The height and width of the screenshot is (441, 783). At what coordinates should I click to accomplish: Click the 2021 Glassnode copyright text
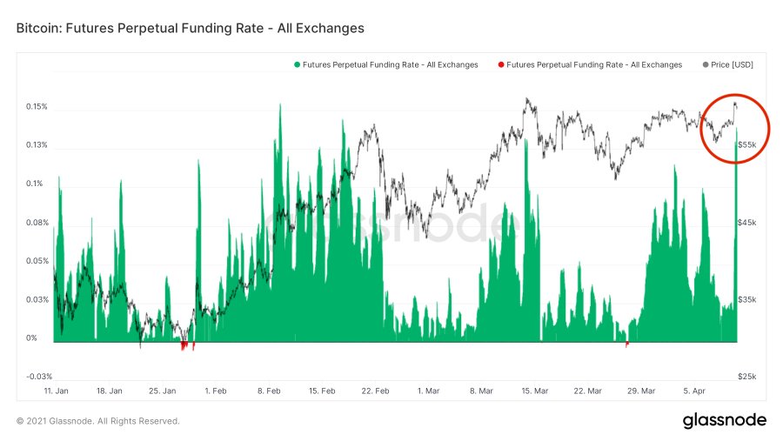97,421
